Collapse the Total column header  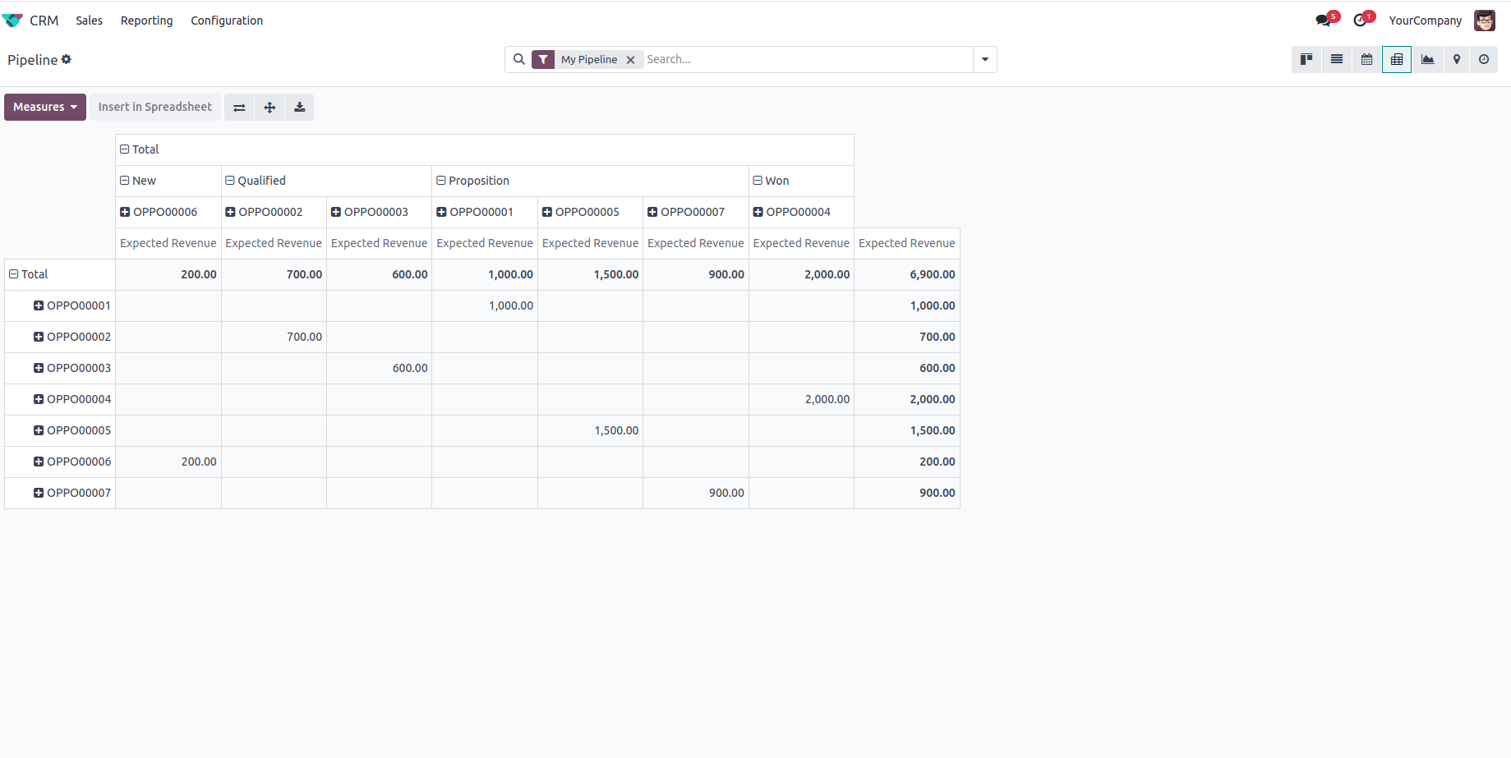[x=485, y=149]
